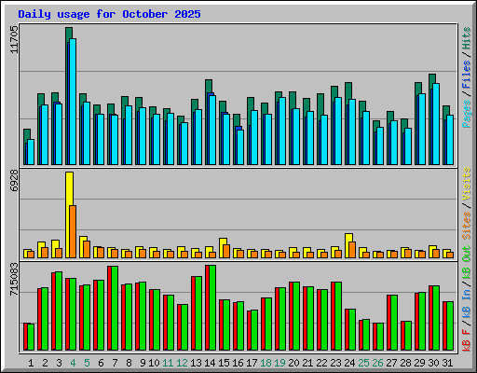Select day 23 on the x-axis
This screenshot has width=477, height=373.
335,363
